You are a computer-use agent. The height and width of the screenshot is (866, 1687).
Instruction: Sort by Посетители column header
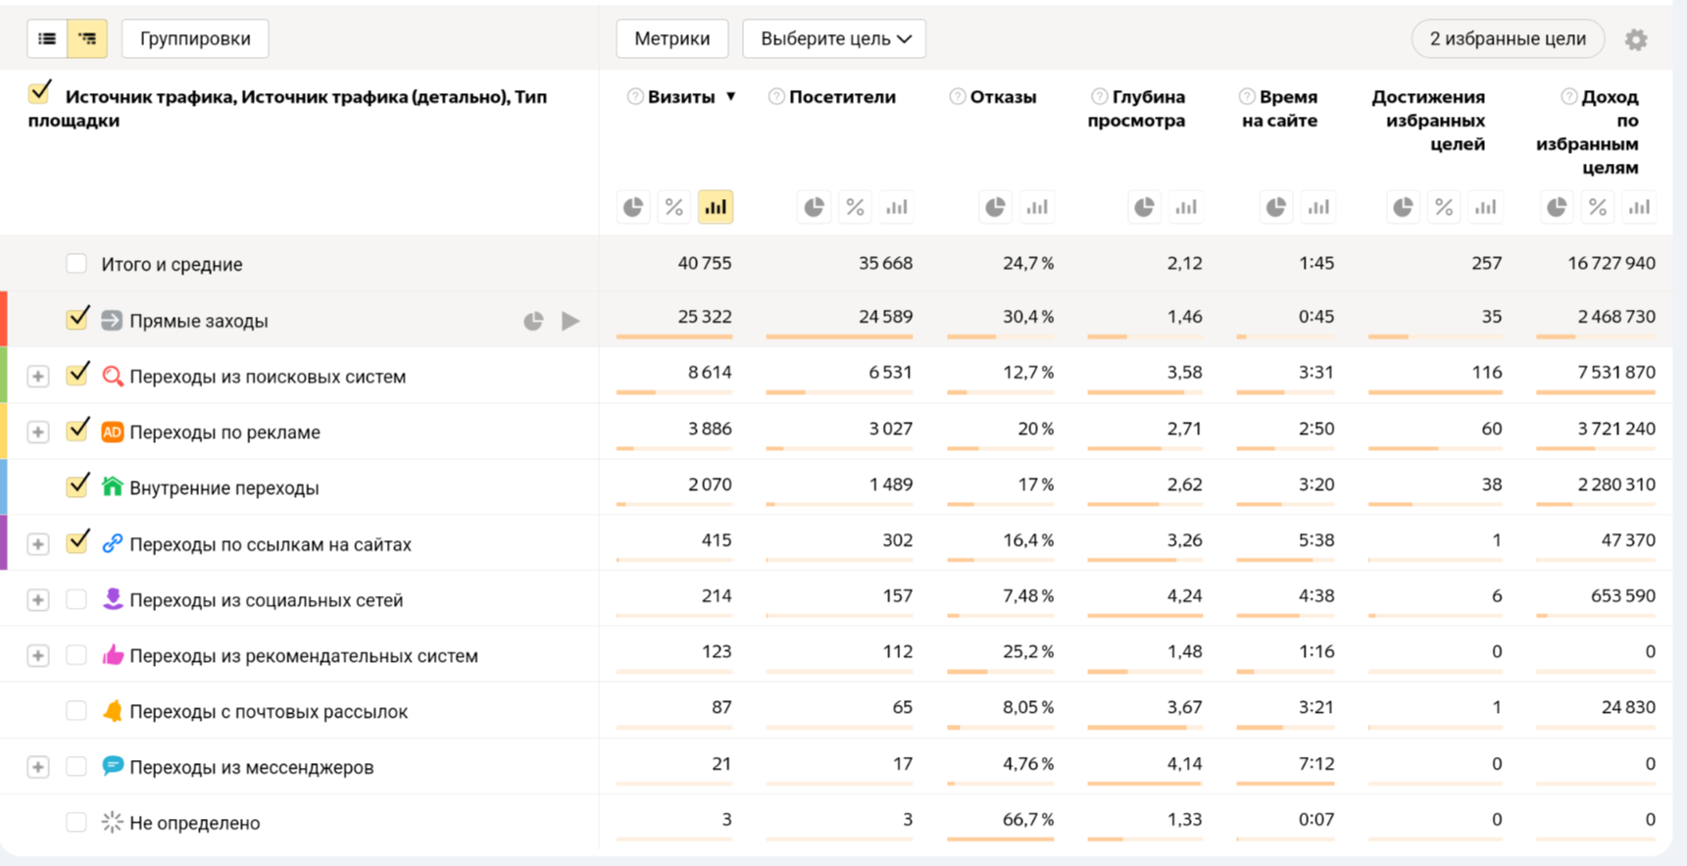tap(841, 97)
